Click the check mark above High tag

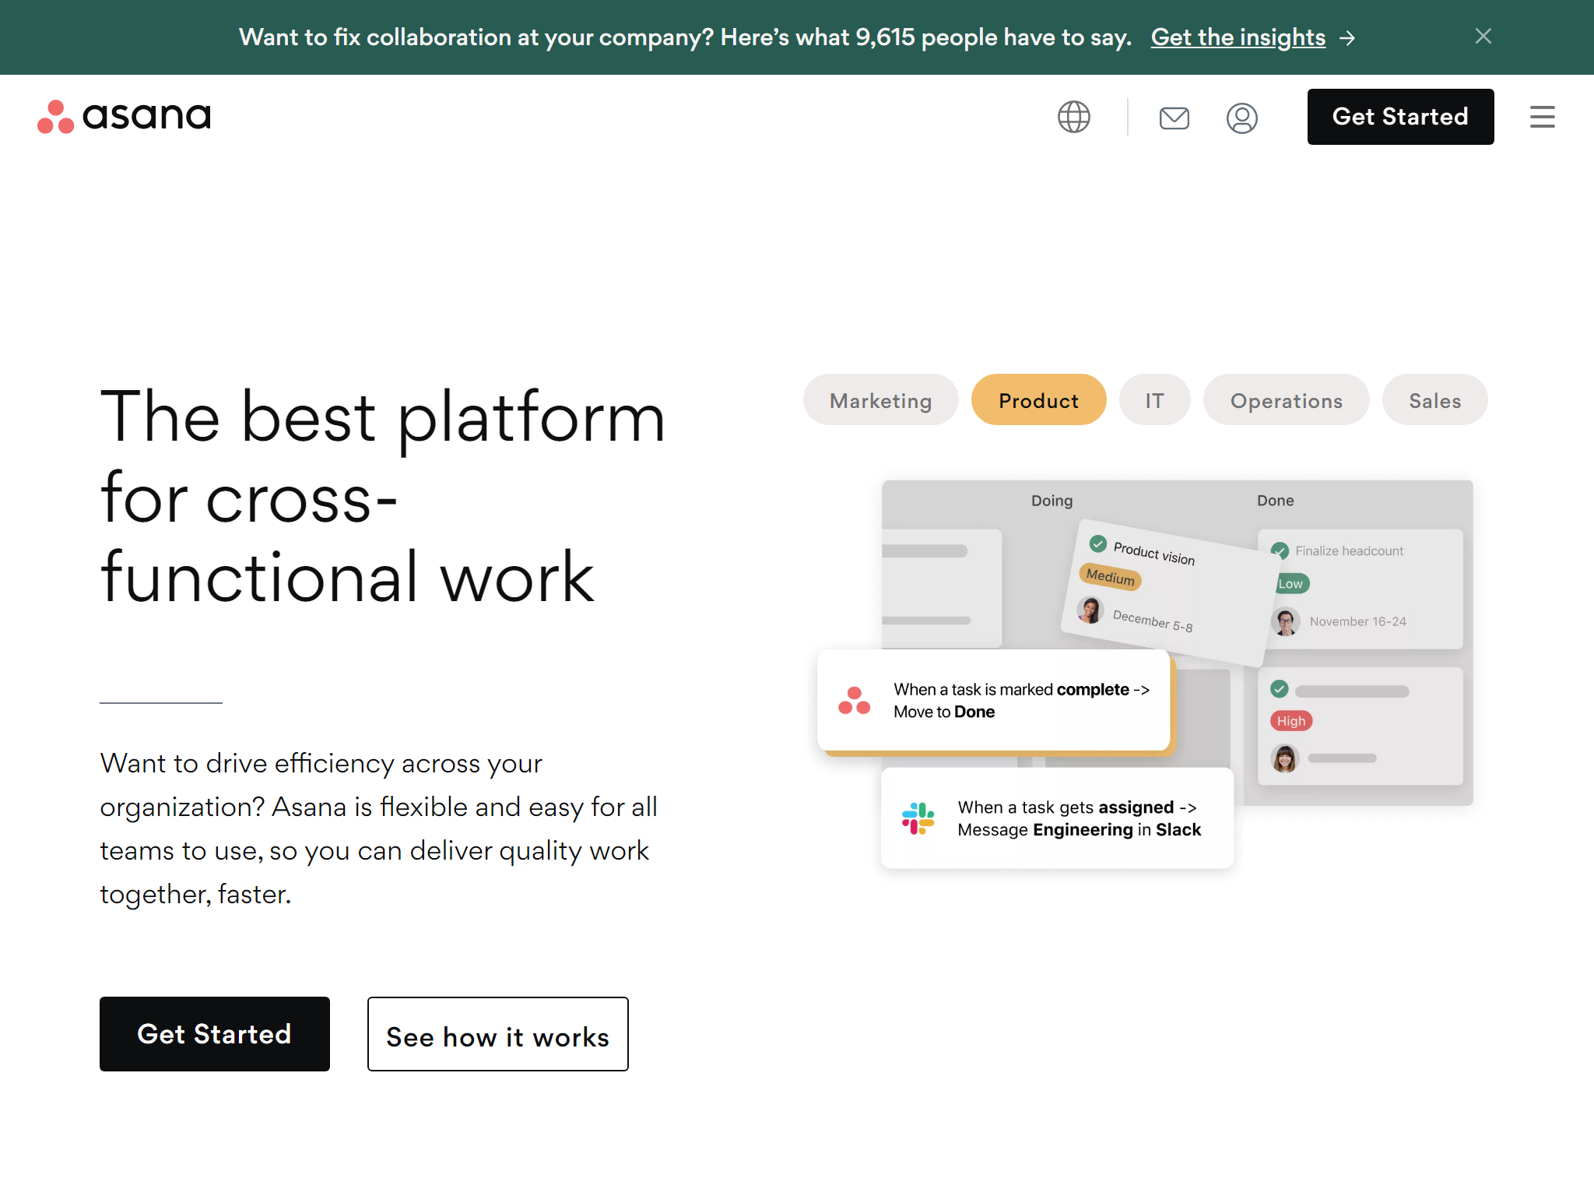coord(1280,689)
